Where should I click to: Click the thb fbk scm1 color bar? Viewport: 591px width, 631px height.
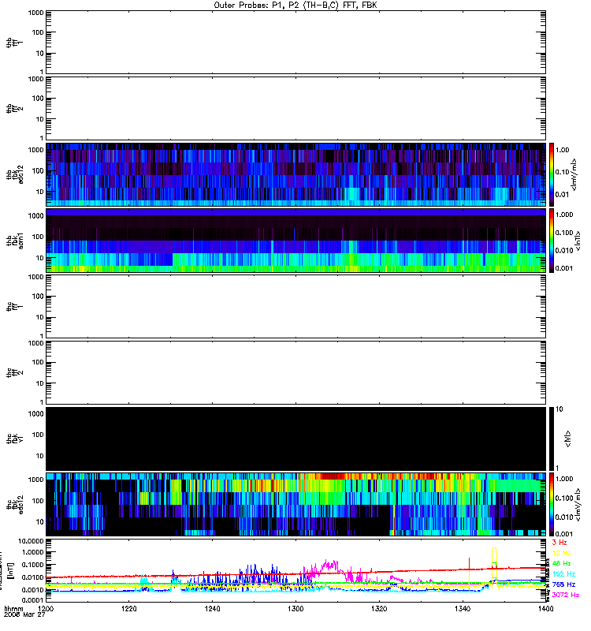coord(552,241)
